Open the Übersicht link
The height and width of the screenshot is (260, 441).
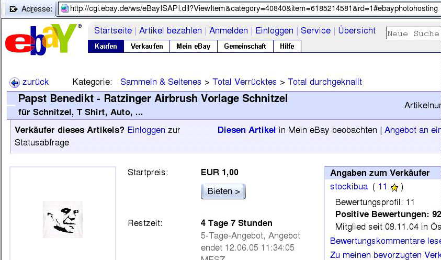click(x=357, y=30)
